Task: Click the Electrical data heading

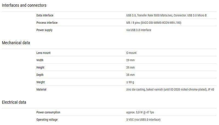Action: tap(14, 102)
